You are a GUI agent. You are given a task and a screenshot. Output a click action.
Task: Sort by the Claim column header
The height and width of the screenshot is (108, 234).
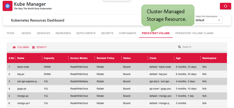153,58
